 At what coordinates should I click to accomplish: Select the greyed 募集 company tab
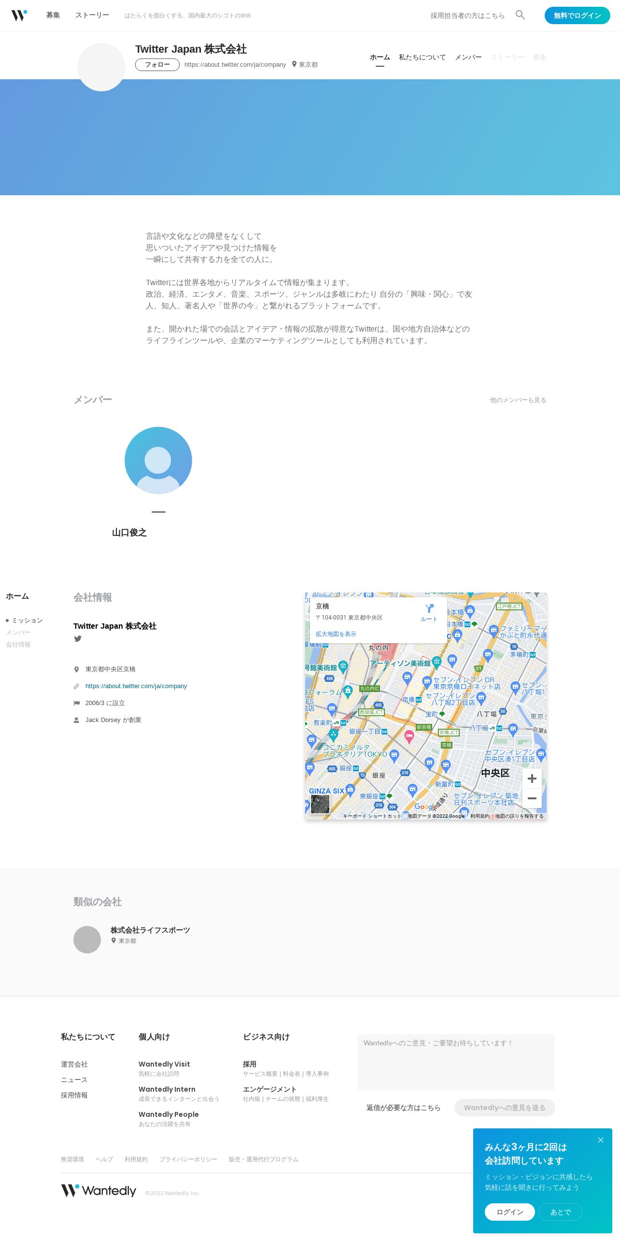pyautogui.click(x=540, y=58)
